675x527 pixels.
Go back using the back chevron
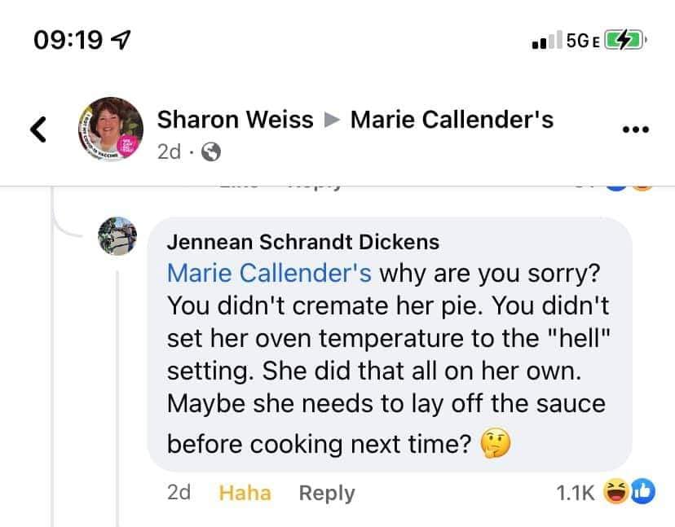tap(37, 129)
